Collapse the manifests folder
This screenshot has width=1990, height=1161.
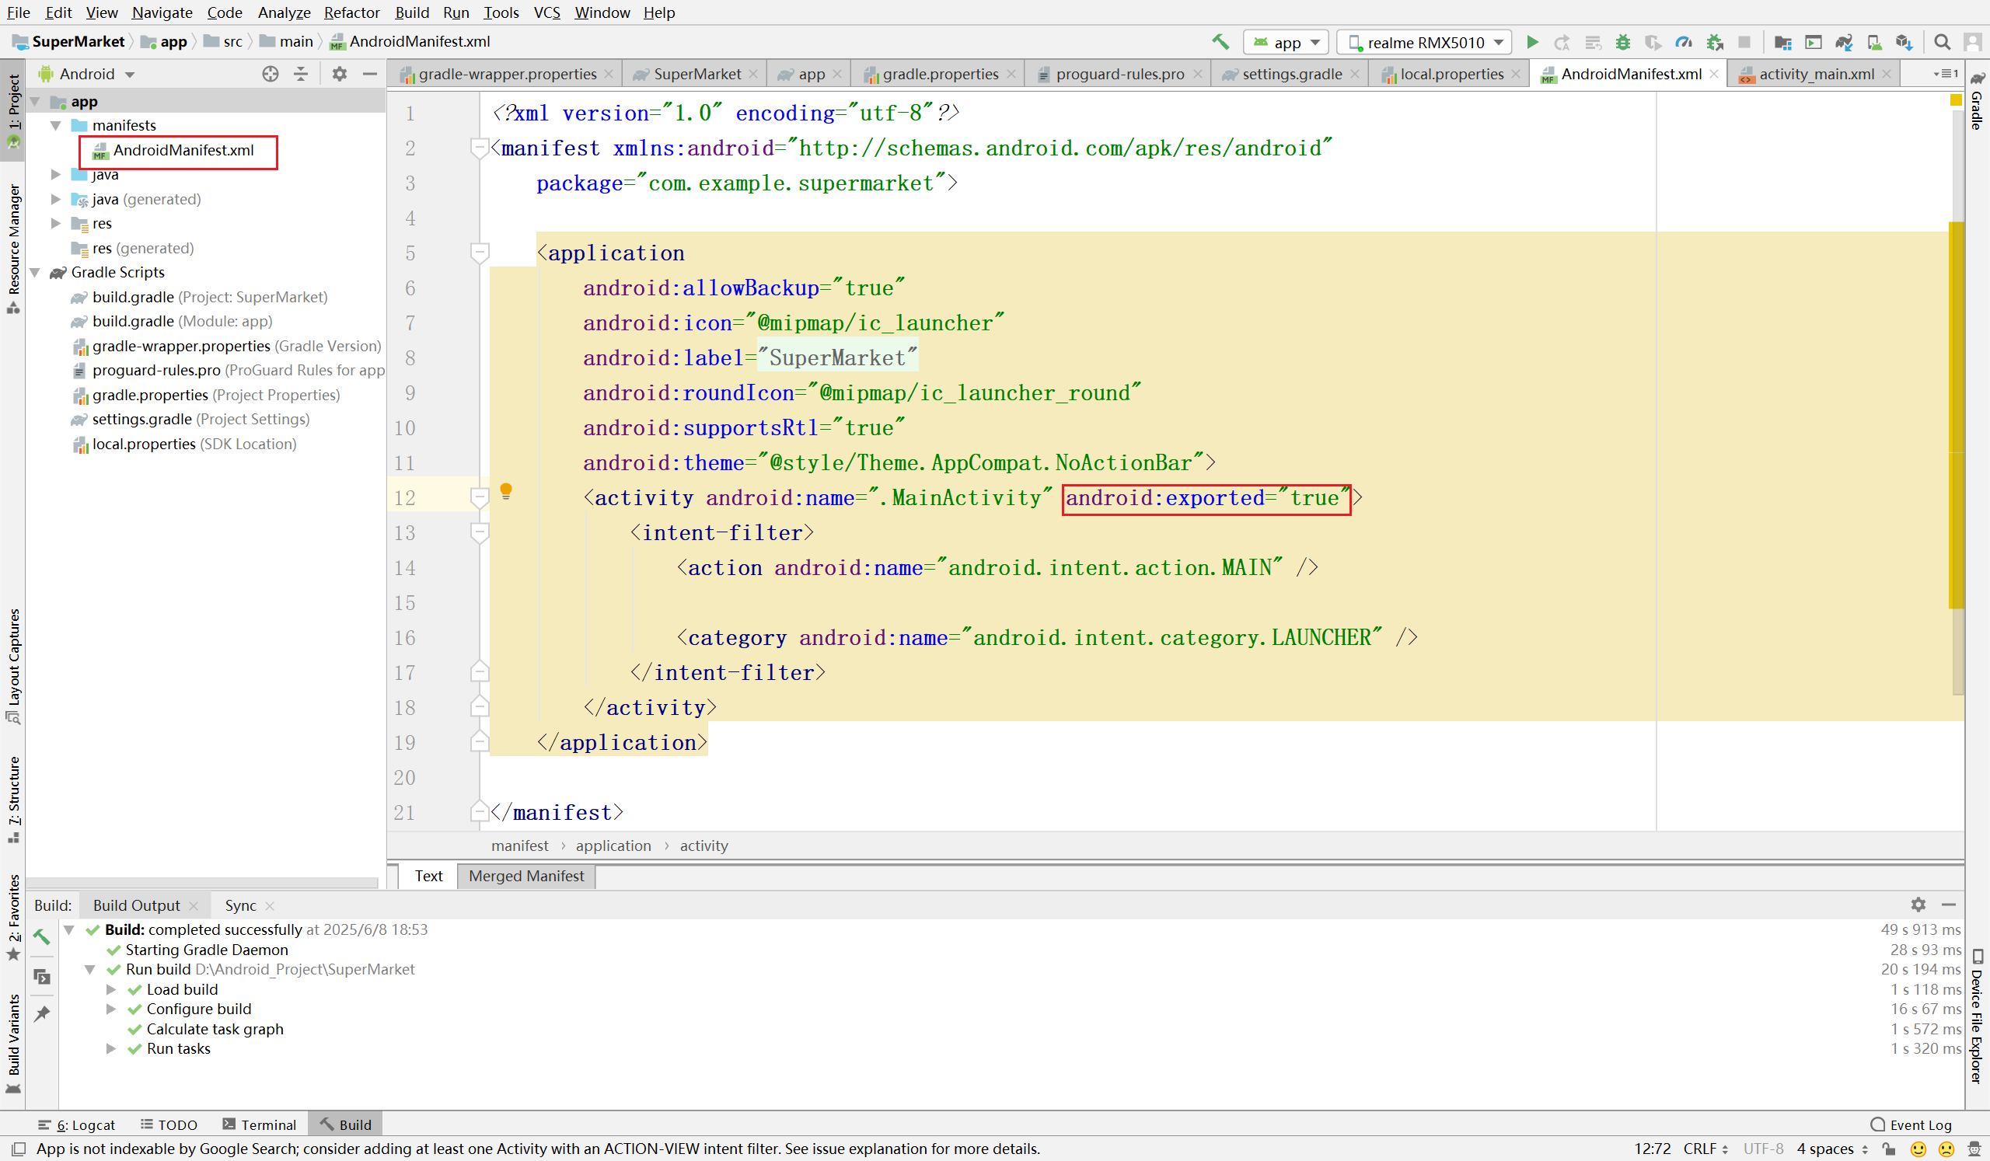(55, 125)
